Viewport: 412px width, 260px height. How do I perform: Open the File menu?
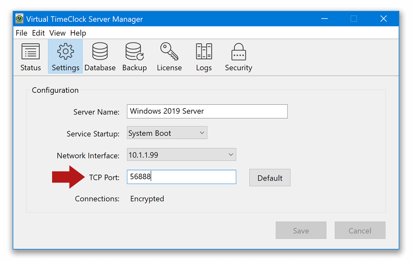pyautogui.click(x=21, y=33)
